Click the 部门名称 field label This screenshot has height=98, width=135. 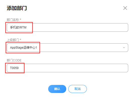[x=13, y=20]
